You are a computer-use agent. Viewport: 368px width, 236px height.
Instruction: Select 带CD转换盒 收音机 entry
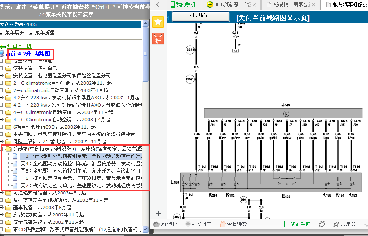(x=78, y=229)
